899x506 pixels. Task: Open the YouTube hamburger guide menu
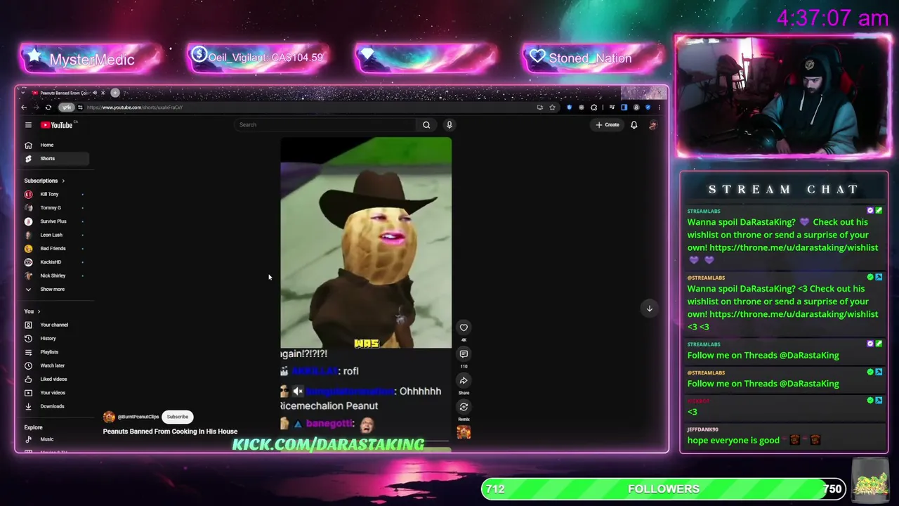(x=28, y=125)
